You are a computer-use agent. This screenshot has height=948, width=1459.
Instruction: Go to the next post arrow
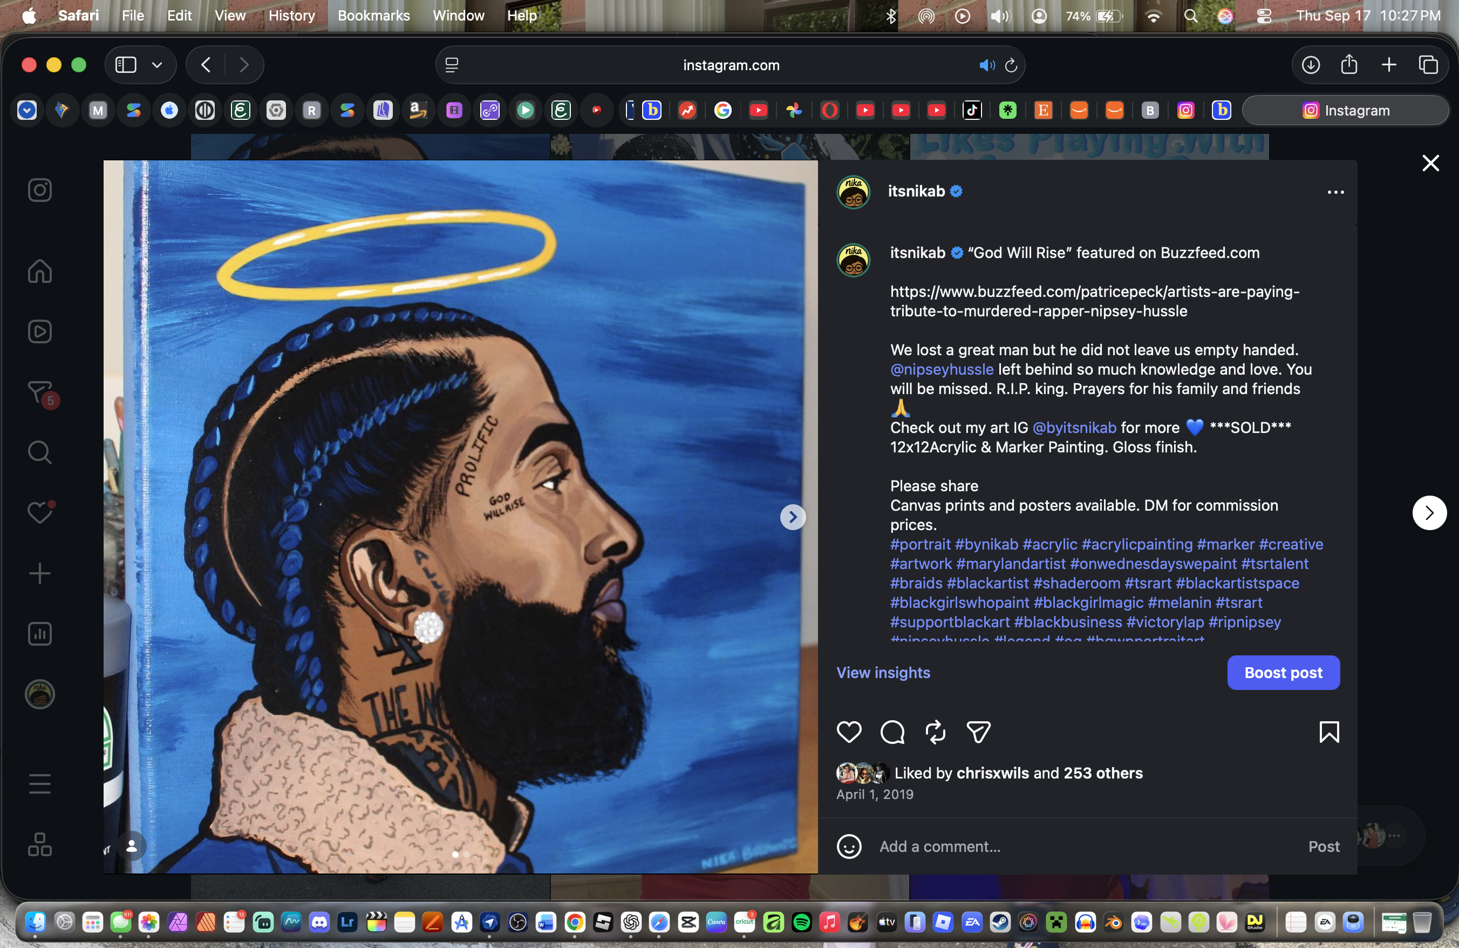pyautogui.click(x=1429, y=513)
